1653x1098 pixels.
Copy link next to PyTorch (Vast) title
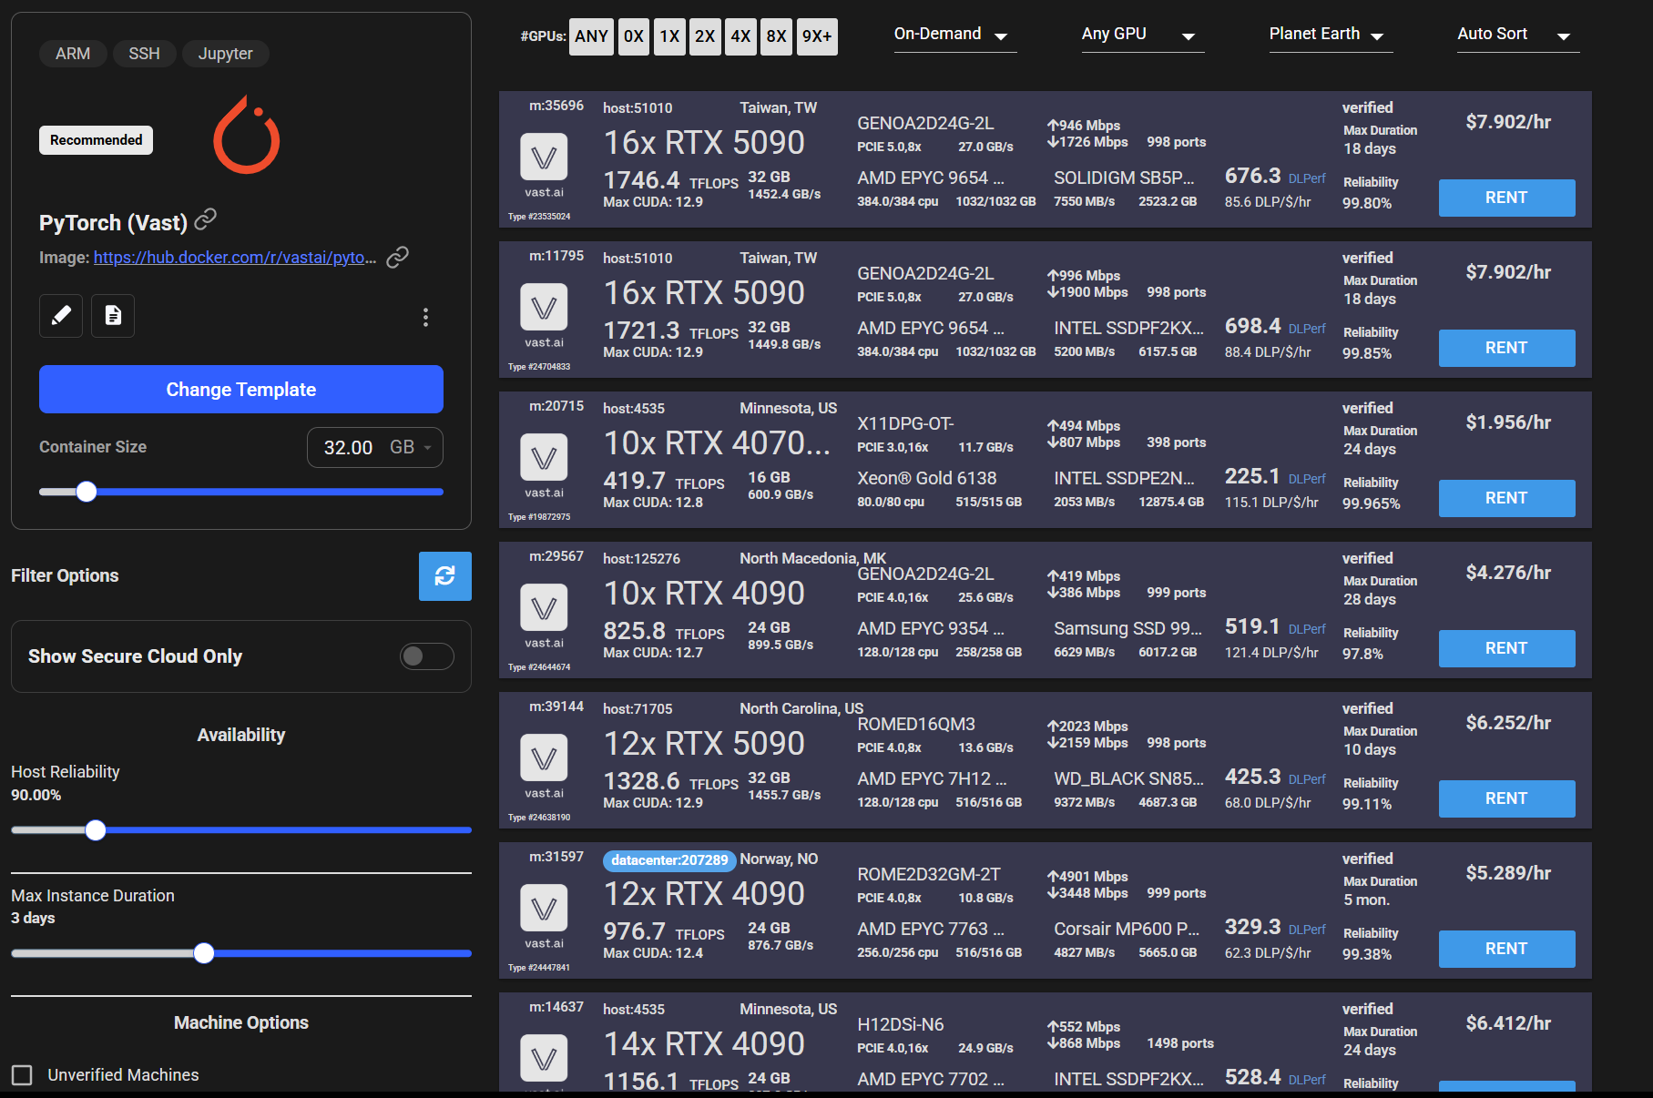tap(206, 220)
